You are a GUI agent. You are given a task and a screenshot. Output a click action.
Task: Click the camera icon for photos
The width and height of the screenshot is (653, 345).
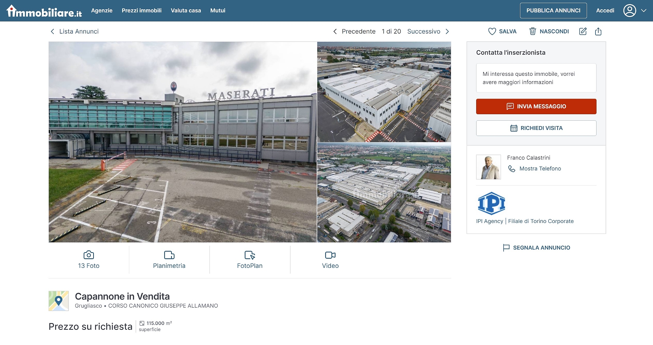pyautogui.click(x=89, y=255)
